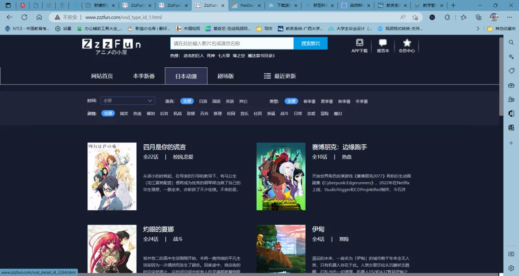519x276 pixels.
Task: Select 日语 in the language filter
Action: (203, 101)
